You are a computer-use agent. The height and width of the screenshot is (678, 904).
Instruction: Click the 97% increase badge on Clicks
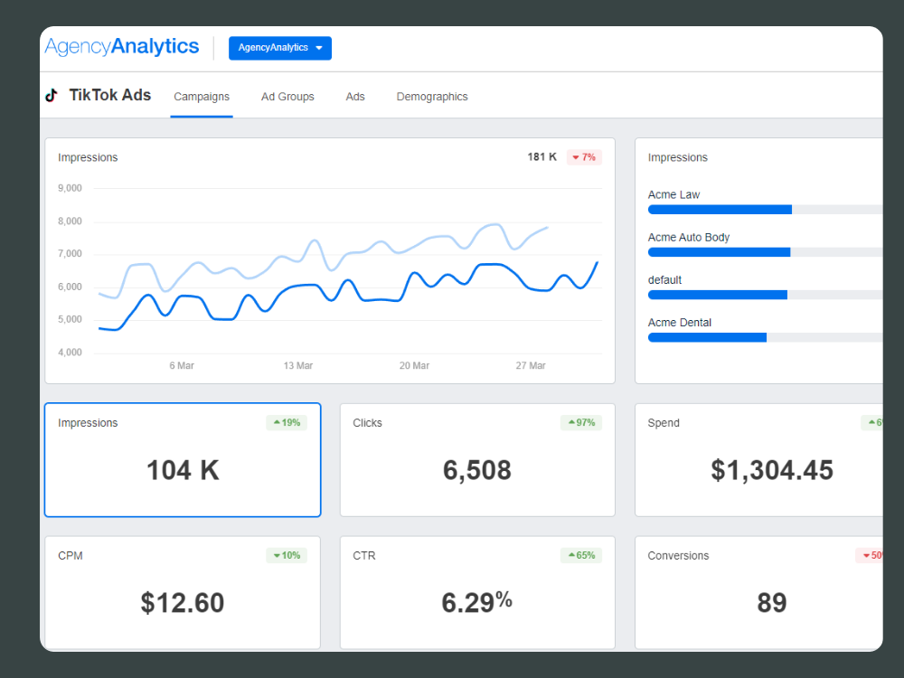tap(580, 422)
